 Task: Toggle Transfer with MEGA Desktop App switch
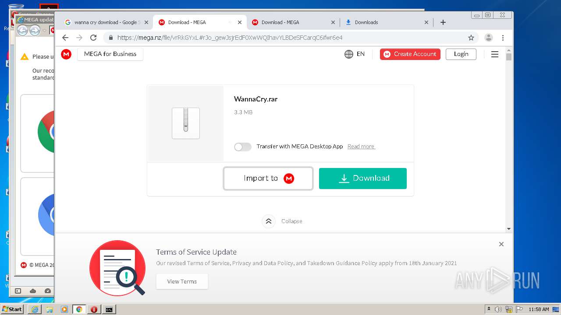[243, 147]
